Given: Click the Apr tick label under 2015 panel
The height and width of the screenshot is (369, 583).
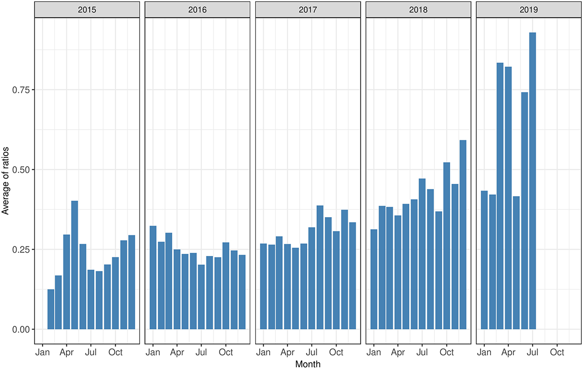Looking at the screenshot, I should (x=67, y=353).
